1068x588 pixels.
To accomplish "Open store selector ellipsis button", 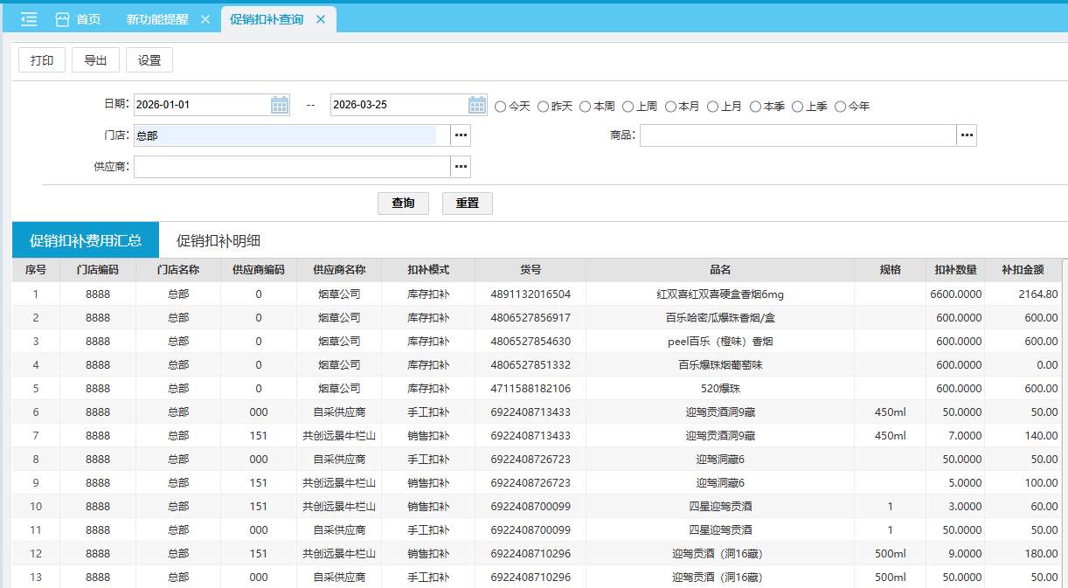I will pyautogui.click(x=461, y=135).
